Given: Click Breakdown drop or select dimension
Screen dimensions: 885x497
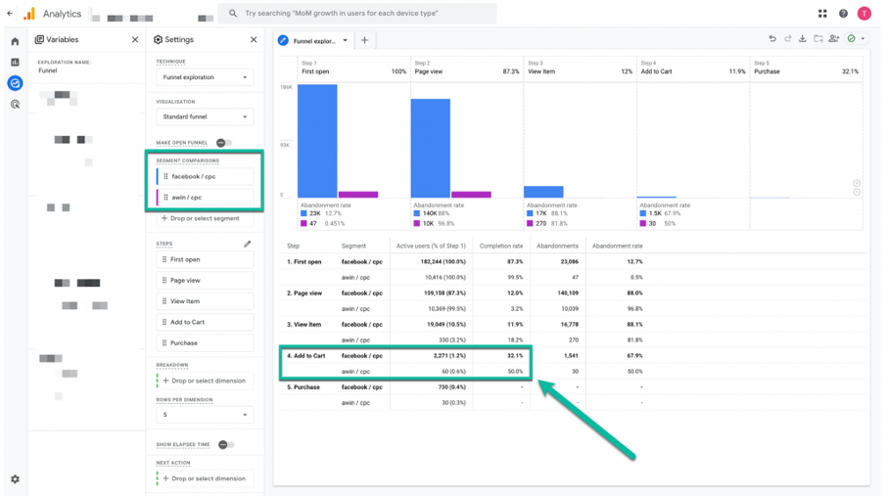Looking at the screenshot, I should [205, 381].
